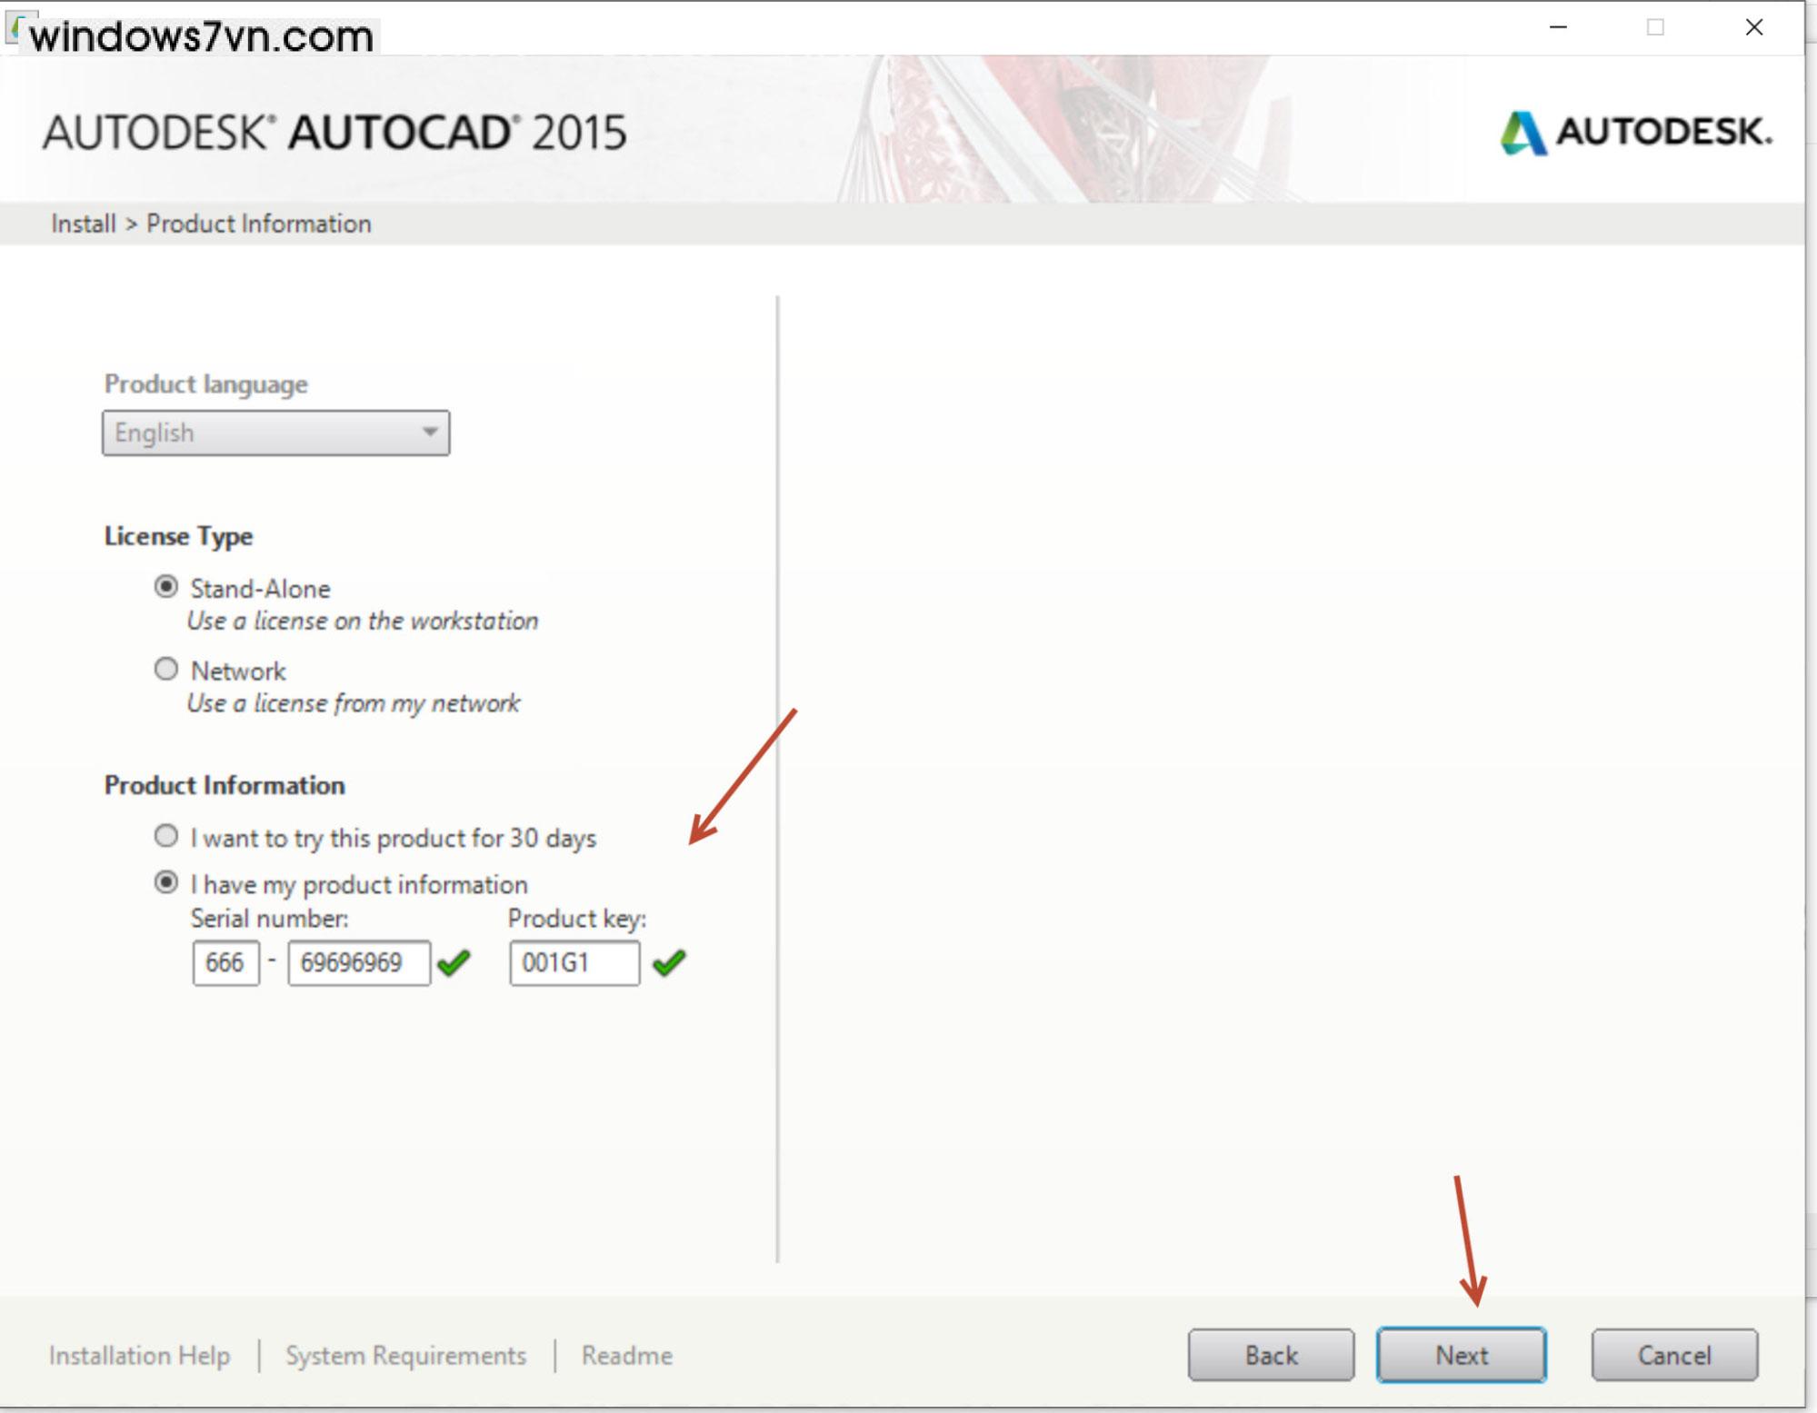The width and height of the screenshot is (1817, 1413).
Task: Choose 'I want to try this product for 30 days'
Action: (x=166, y=836)
